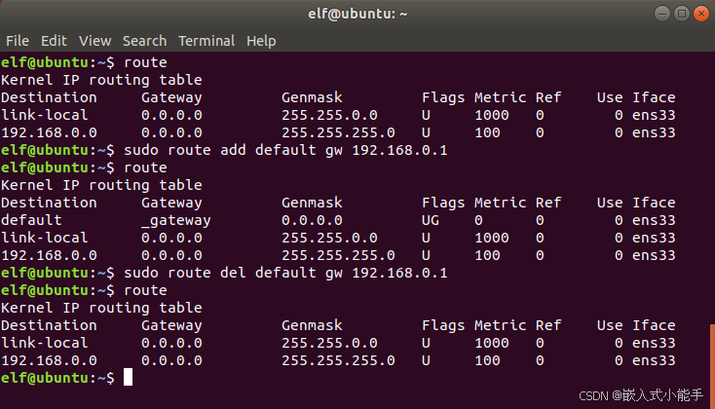The height and width of the screenshot is (409, 715).
Task: Open the Terminal menu
Action: coord(207,41)
